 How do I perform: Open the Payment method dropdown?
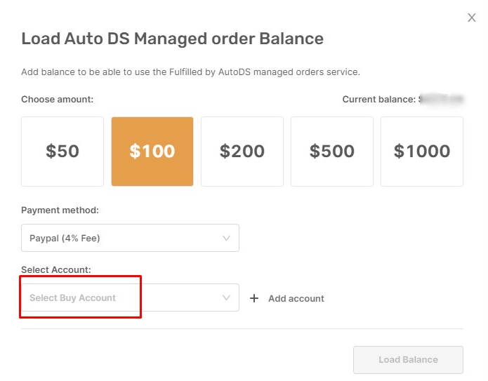(130, 238)
